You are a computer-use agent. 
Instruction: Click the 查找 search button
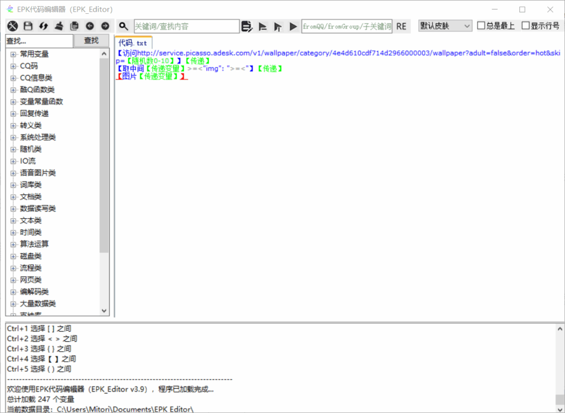pyautogui.click(x=91, y=40)
